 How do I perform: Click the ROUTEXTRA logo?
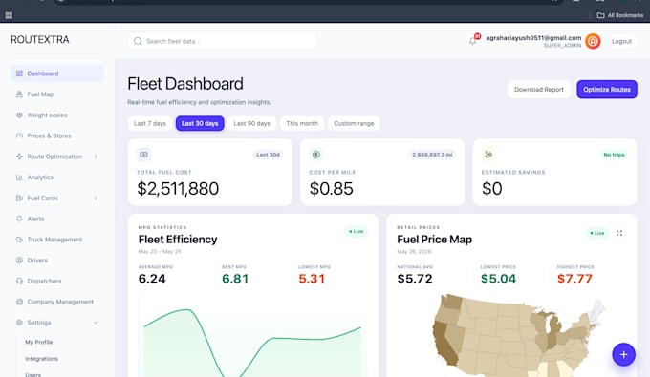tap(40, 40)
